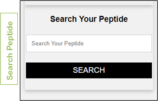Click the partially visible card above the search panel
The height and width of the screenshot is (101, 158).
(x=89, y=3)
